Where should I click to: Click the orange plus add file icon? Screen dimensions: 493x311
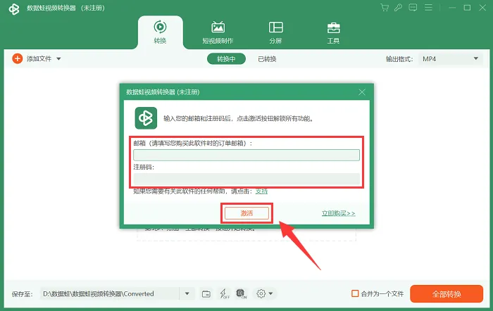18,58
